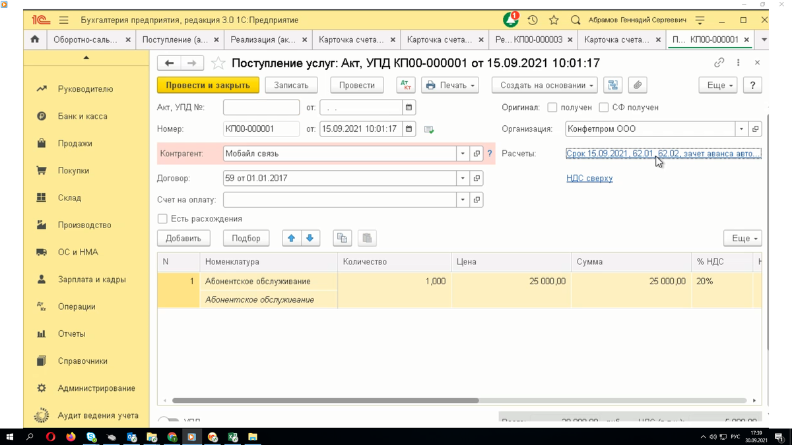
Task: Open the tab list dropdown arrow
Action: (x=764, y=40)
